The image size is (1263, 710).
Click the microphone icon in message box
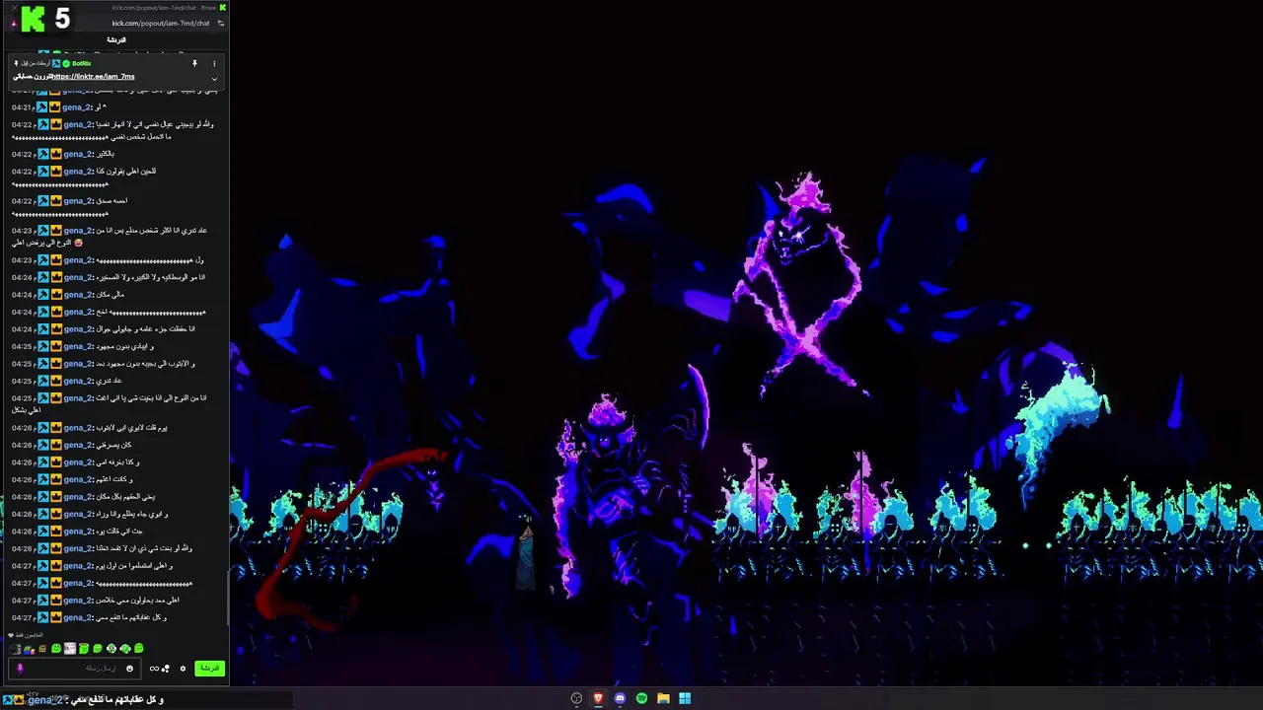pos(20,669)
